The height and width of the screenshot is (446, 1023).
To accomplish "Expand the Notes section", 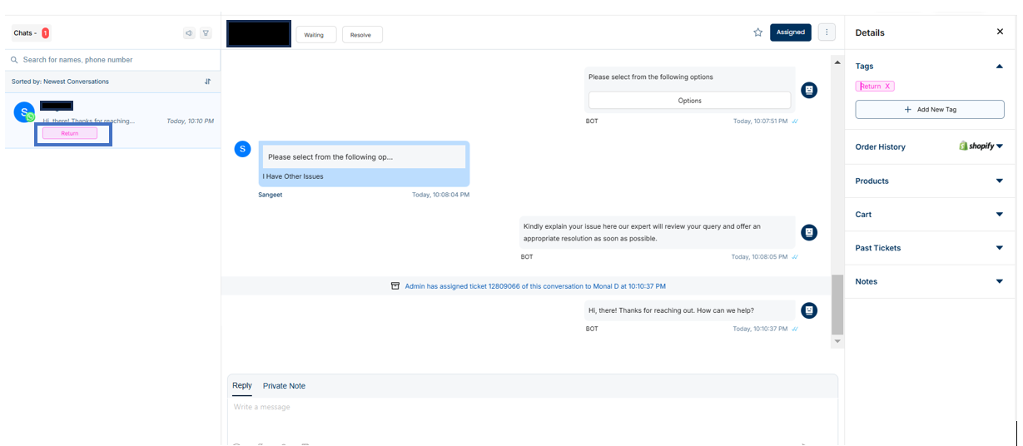I will (x=1000, y=281).
